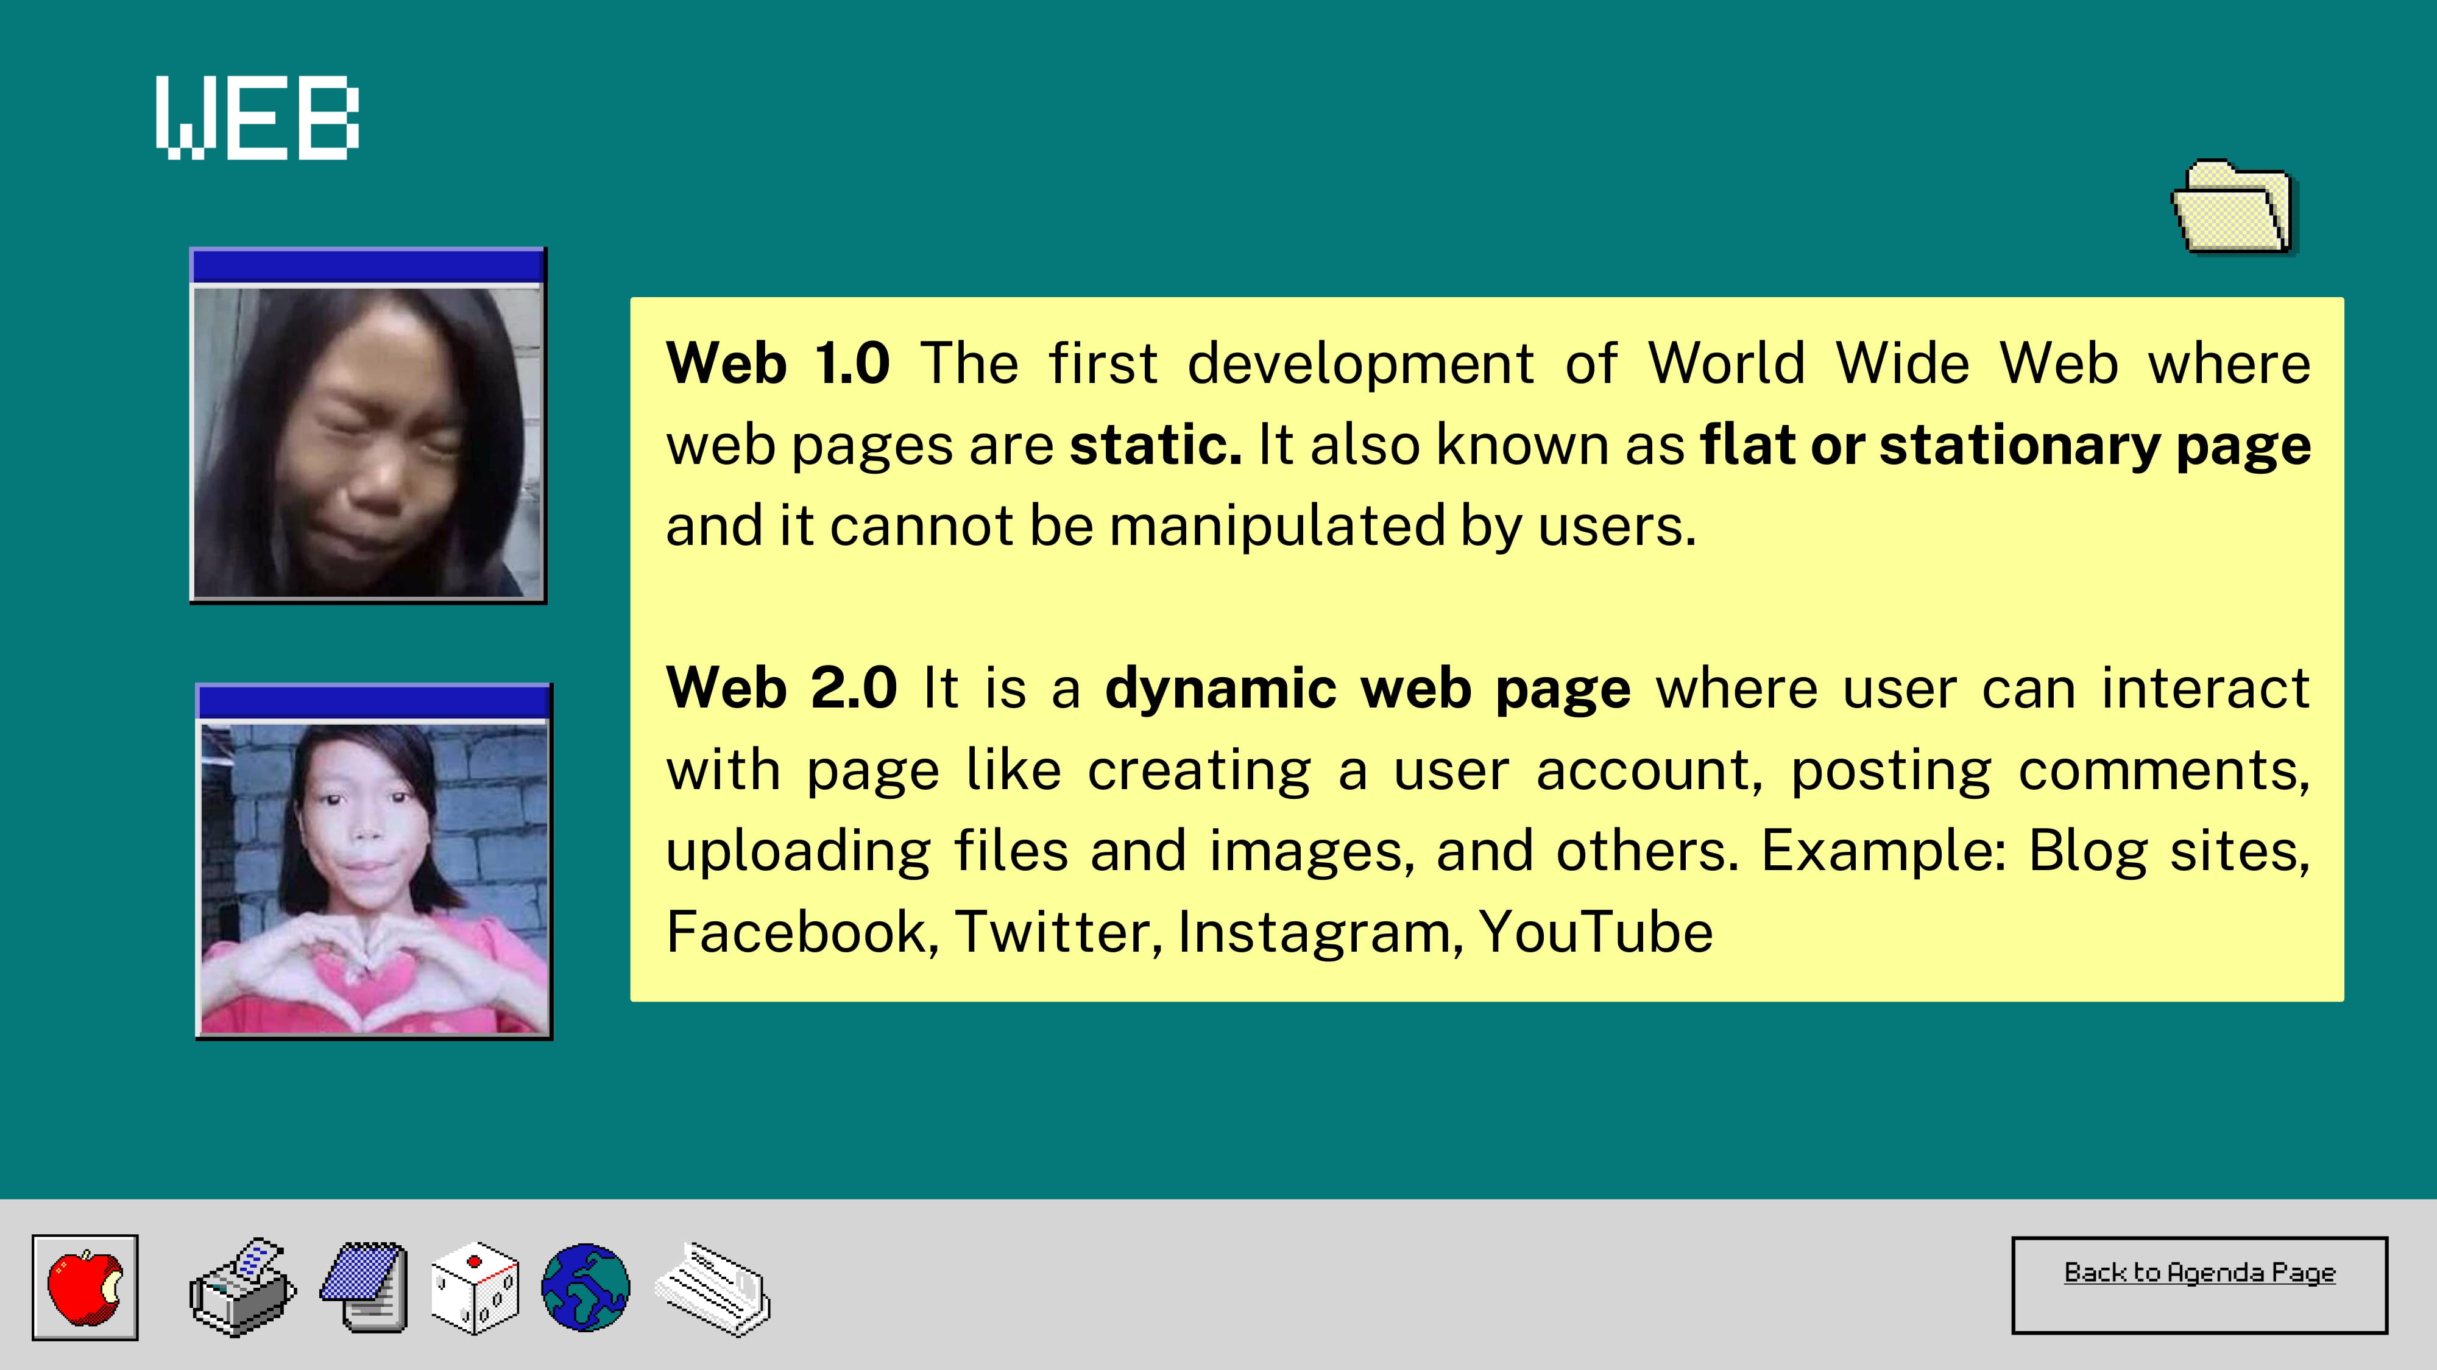
Task: Open the printer icon in the taskbar
Action: click(x=242, y=1287)
